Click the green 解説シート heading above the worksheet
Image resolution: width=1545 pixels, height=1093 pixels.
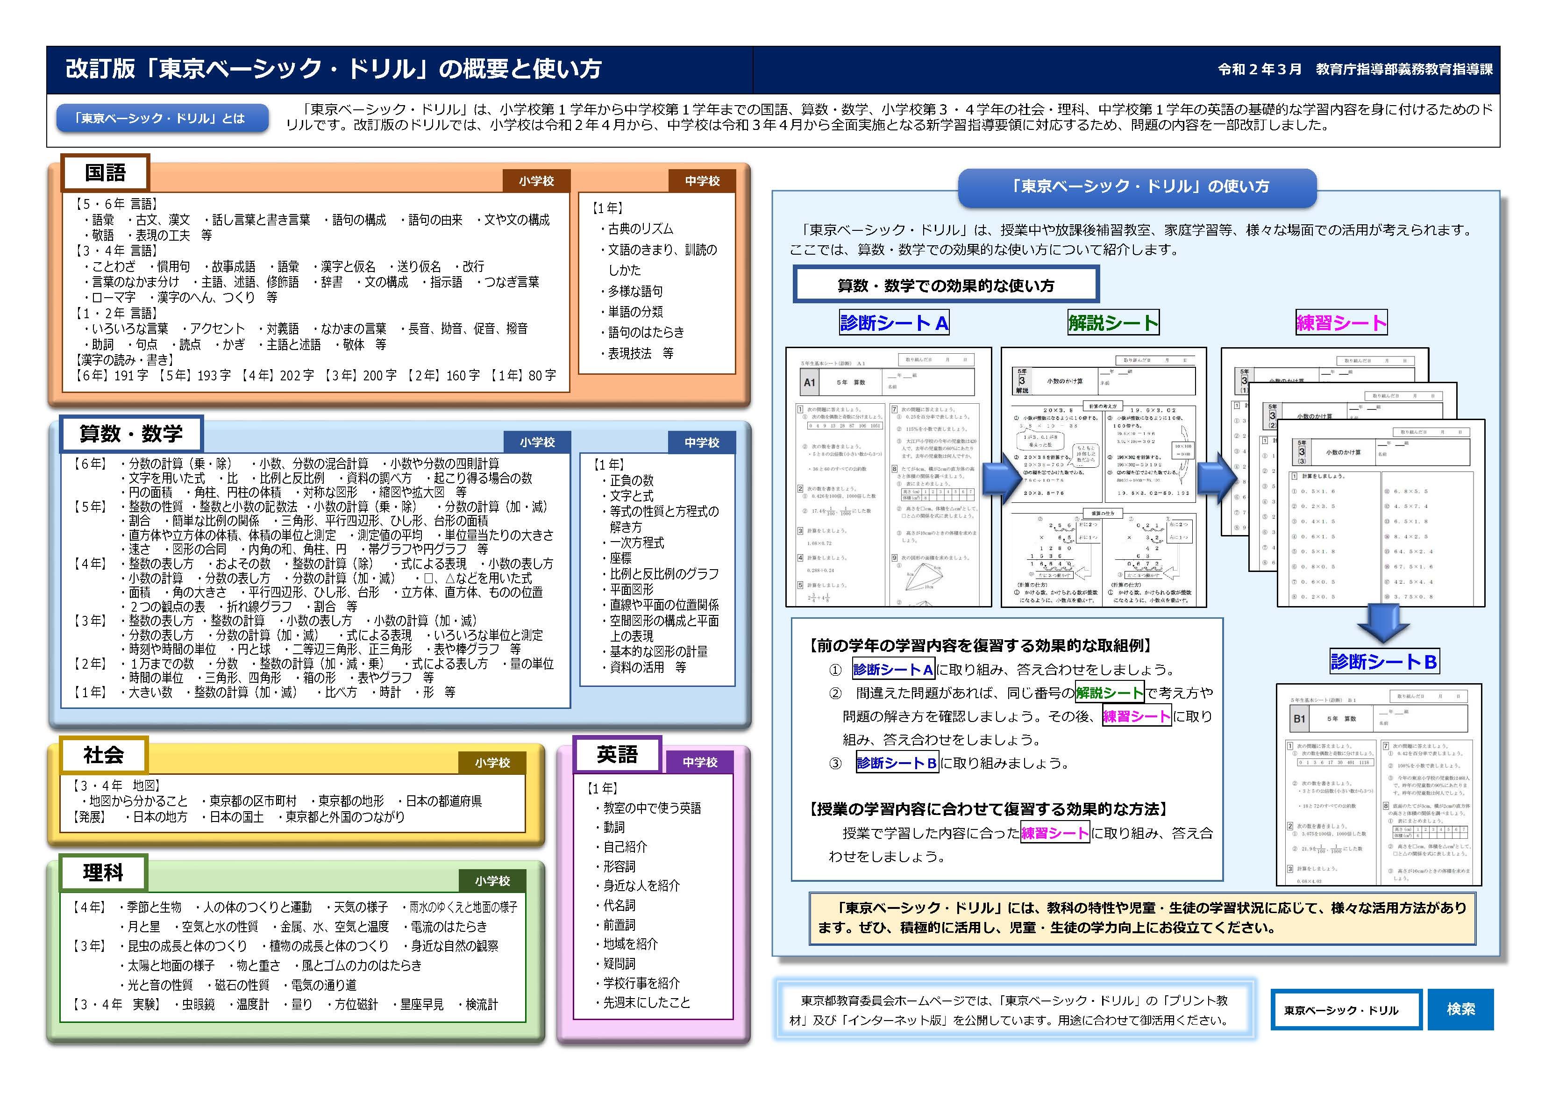(1113, 322)
